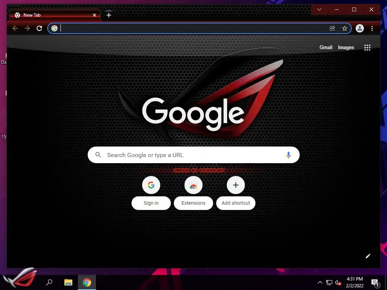Open the notification center
The height and width of the screenshot is (290, 387).
pyautogui.click(x=375, y=283)
